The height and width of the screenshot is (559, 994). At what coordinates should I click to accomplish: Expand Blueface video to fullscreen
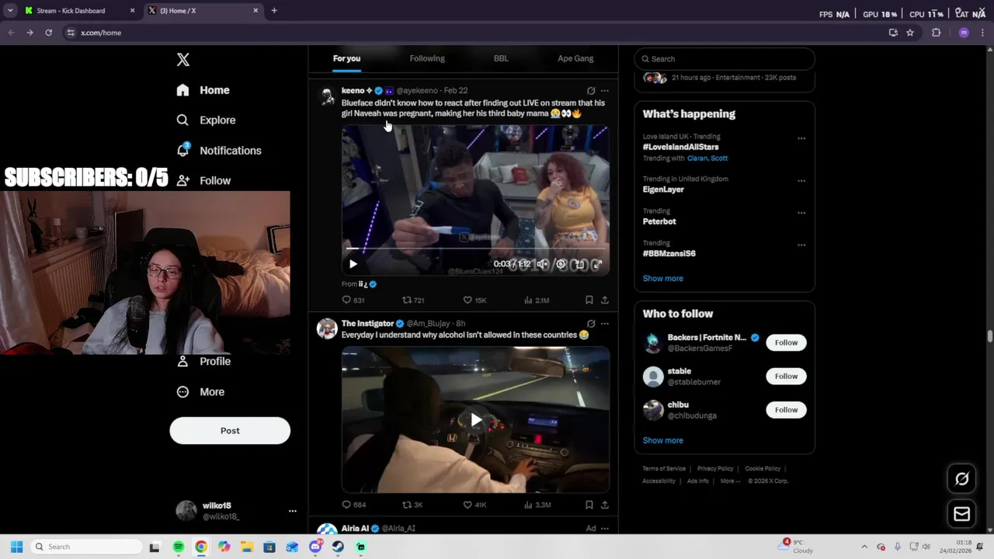pos(597,264)
